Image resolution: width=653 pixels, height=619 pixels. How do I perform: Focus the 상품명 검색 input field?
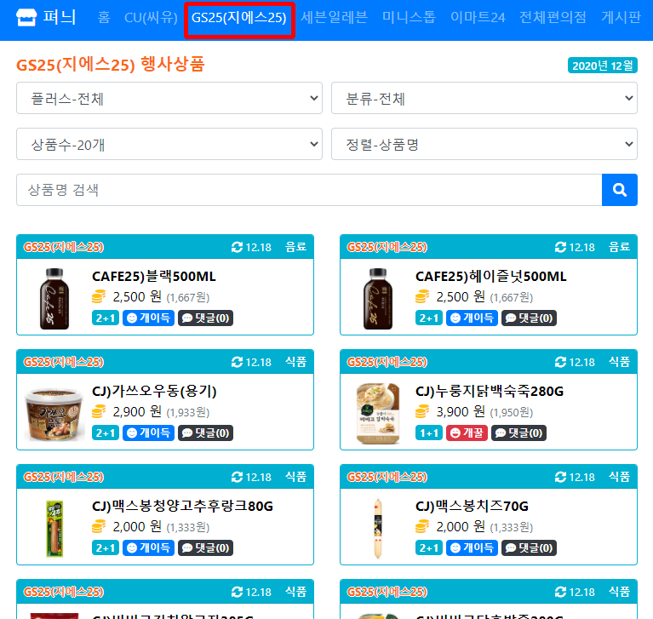click(x=309, y=190)
